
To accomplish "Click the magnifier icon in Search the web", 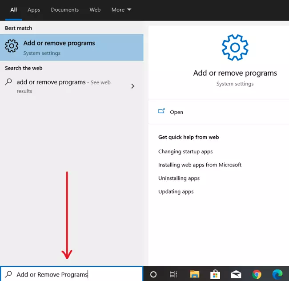I will coord(8,82).
